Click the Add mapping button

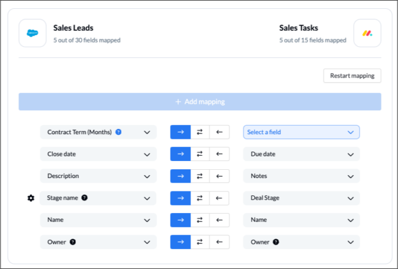[200, 102]
